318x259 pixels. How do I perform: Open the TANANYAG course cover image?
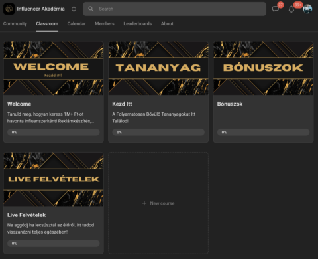(x=158, y=68)
